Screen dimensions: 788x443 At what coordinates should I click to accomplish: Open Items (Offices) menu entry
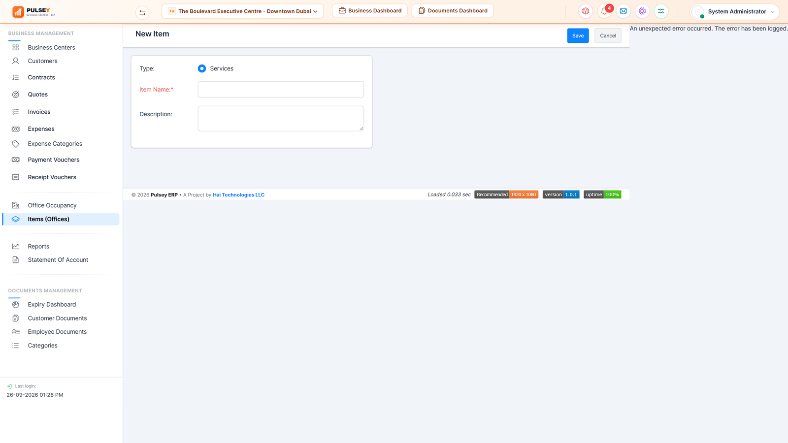point(61,219)
